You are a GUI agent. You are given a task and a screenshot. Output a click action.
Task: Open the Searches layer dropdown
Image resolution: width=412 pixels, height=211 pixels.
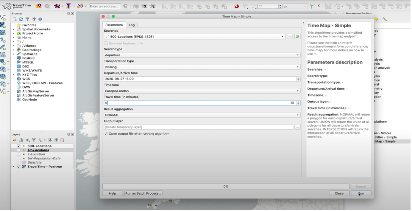[x=195, y=36]
